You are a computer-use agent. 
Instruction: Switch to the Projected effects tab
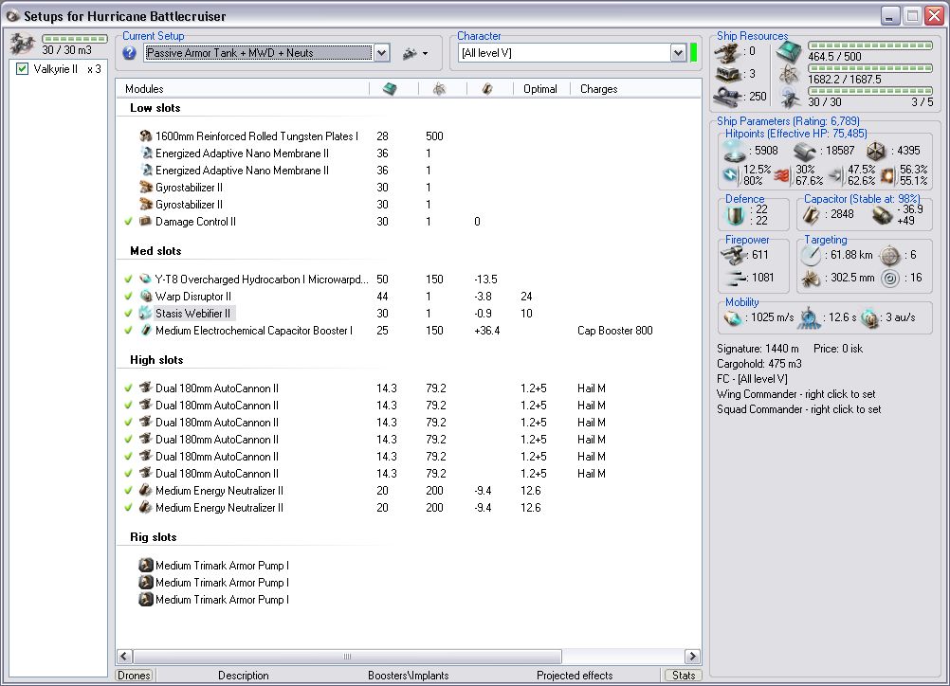(x=575, y=676)
